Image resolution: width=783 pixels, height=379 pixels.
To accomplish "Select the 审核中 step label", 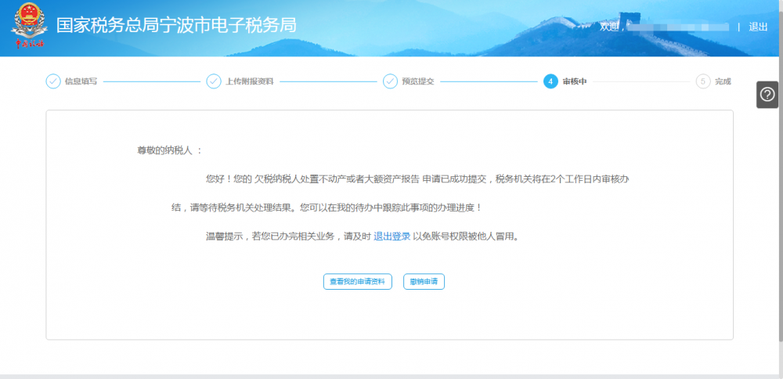I will pos(574,81).
